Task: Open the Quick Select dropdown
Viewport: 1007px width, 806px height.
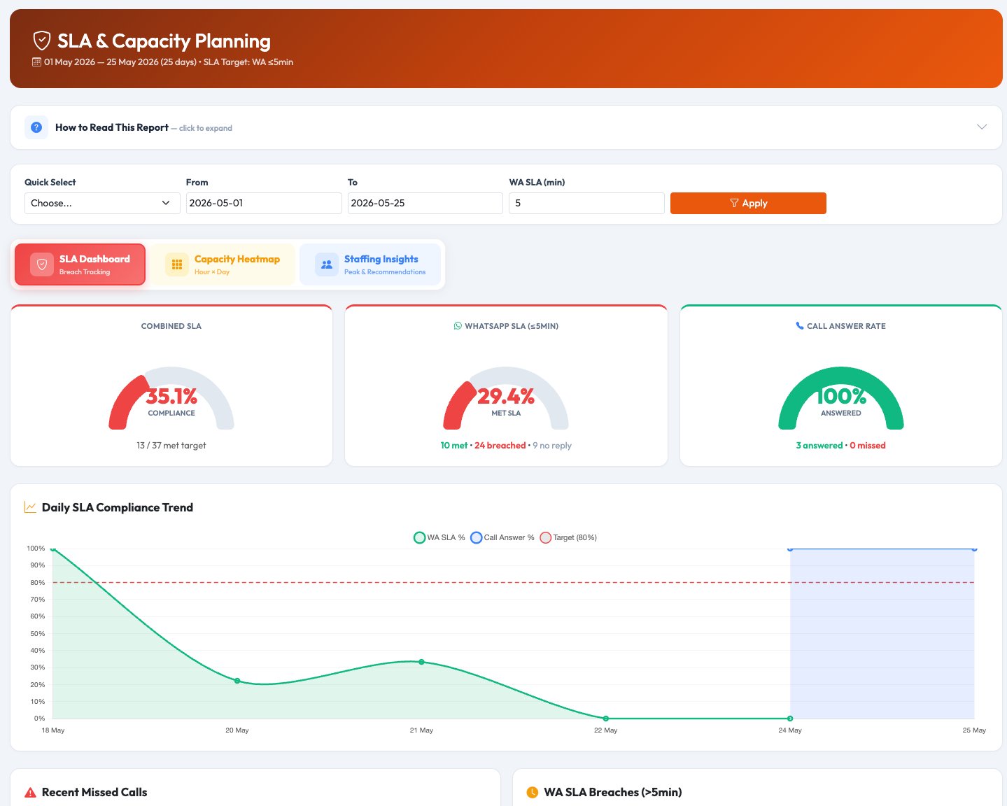Action: (101, 203)
